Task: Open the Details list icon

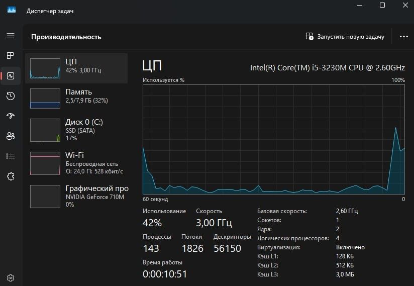Action: [x=11, y=156]
